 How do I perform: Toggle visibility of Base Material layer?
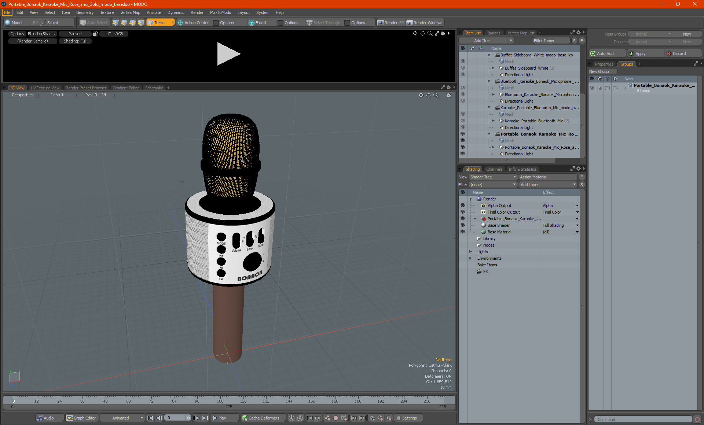pyautogui.click(x=463, y=232)
